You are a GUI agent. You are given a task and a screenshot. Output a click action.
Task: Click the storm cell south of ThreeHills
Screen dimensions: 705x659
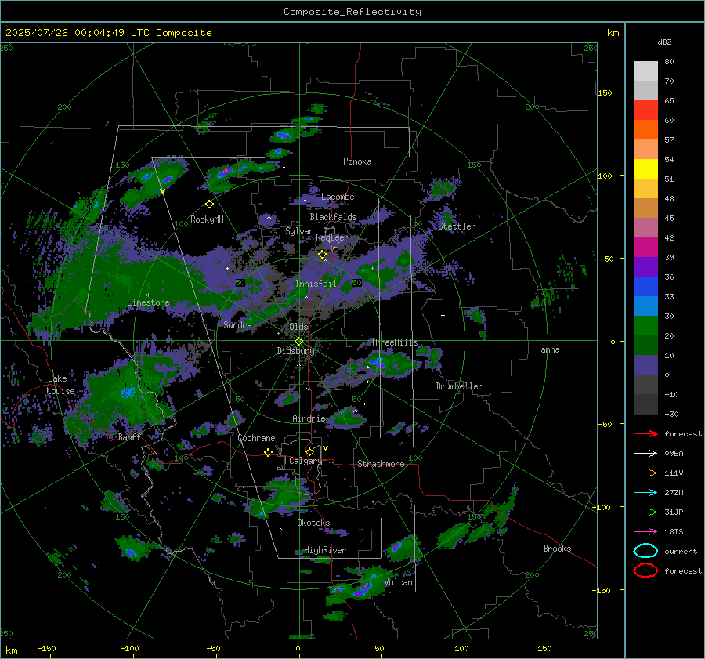(x=378, y=364)
